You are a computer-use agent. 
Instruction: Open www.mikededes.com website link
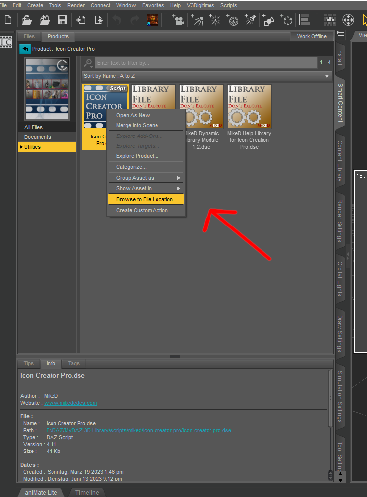(70, 403)
